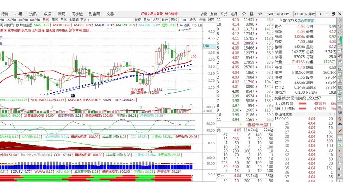Select the F10 icon on right sidebar
343x193 pixels.
(x=340, y=69)
